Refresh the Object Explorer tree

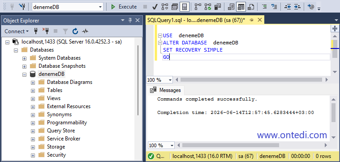click(x=75, y=31)
